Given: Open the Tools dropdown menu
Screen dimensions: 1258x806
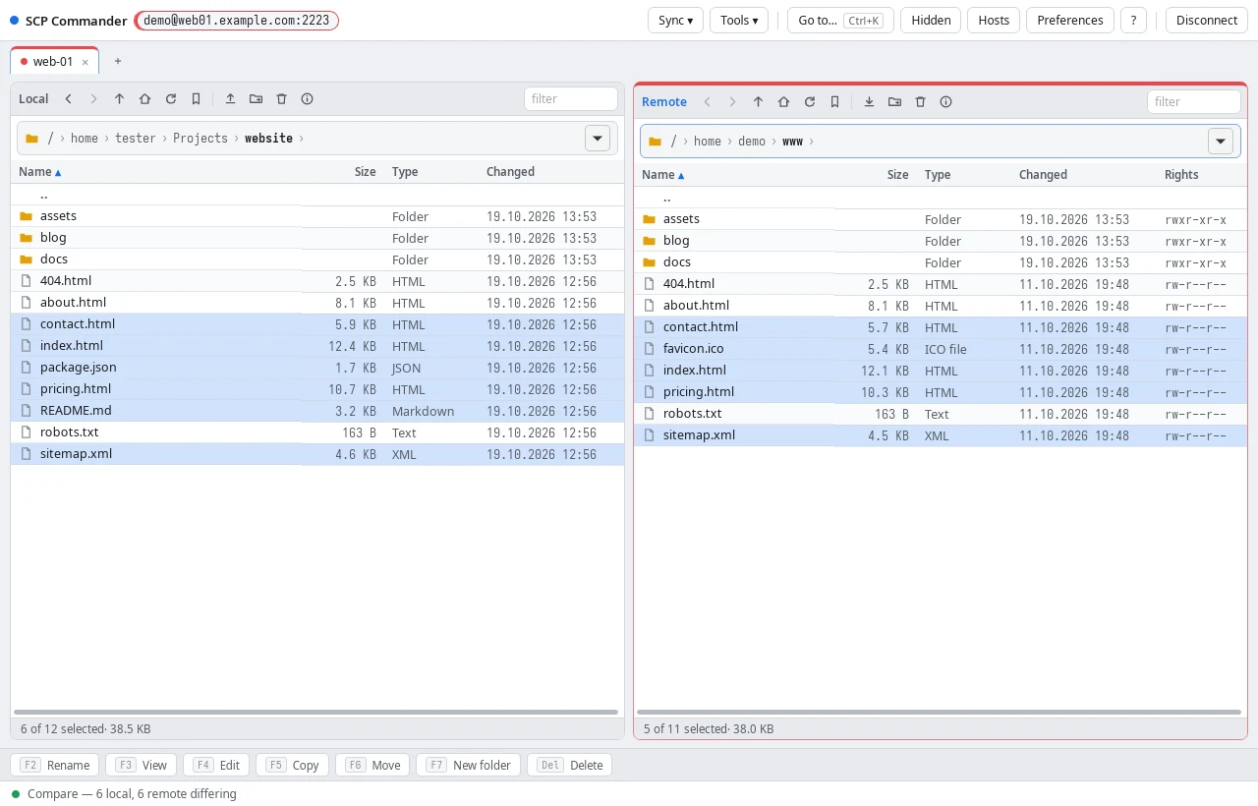Looking at the screenshot, I should 739,20.
